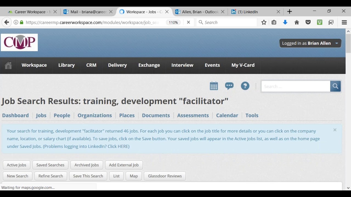Open the calendar icon above results

click(214, 86)
